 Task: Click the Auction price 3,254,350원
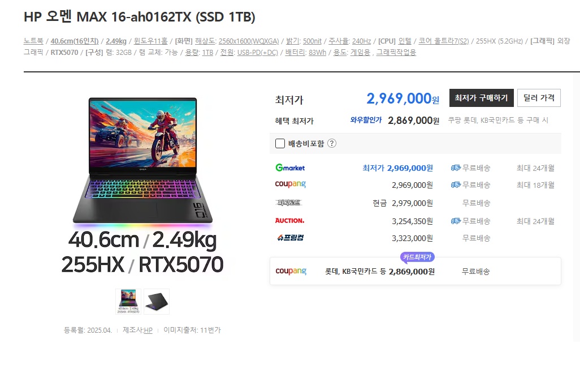412,221
